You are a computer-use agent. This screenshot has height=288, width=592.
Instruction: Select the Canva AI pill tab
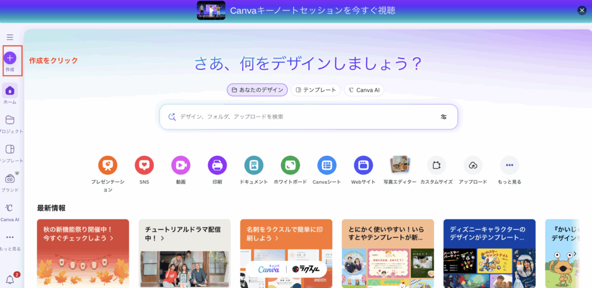click(x=364, y=90)
